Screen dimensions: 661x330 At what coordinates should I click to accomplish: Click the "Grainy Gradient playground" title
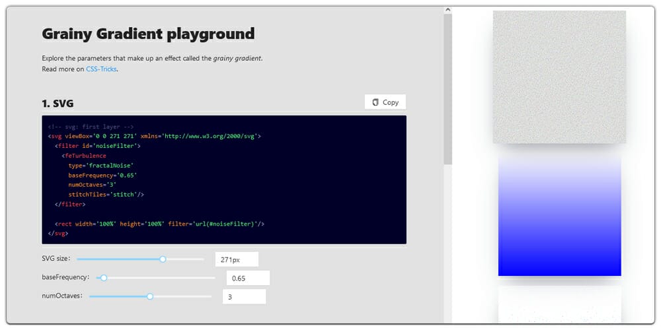coord(148,34)
